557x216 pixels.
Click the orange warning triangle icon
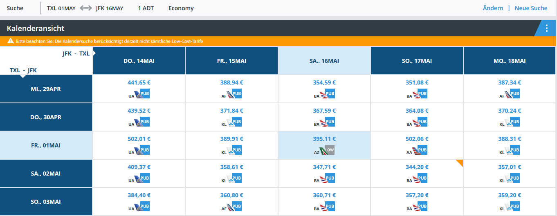point(11,41)
